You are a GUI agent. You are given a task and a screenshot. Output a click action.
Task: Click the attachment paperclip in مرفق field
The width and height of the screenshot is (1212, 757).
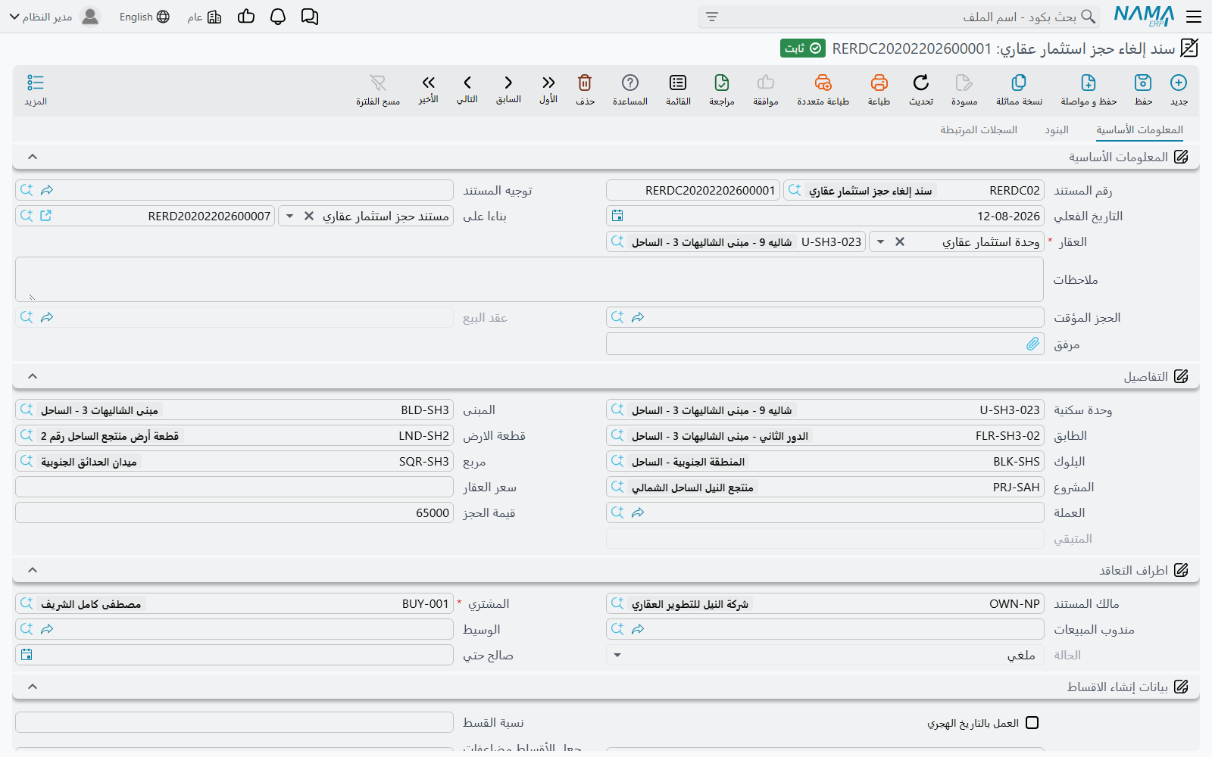point(1033,344)
